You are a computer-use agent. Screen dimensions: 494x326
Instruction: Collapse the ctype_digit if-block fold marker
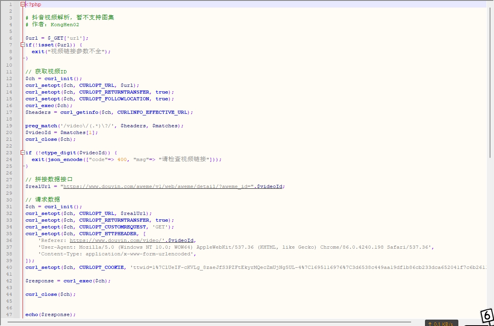[23, 153]
